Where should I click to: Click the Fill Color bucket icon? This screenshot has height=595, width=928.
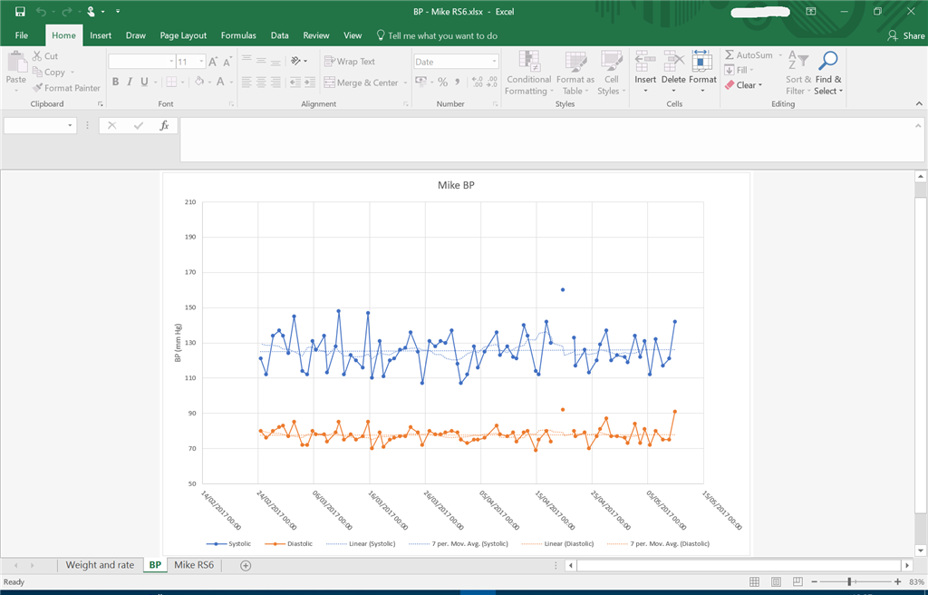[x=199, y=82]
